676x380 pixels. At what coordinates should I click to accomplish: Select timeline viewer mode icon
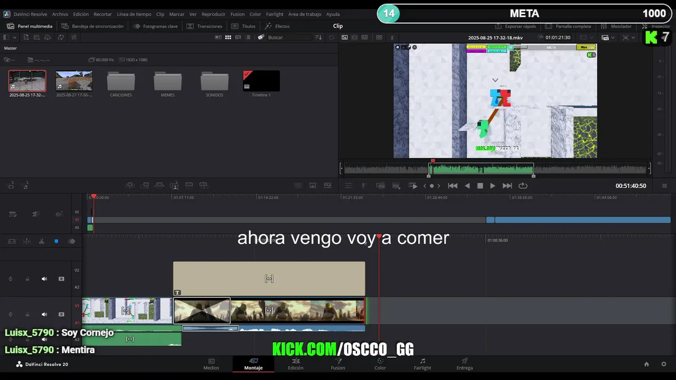[x=364, y=37]
